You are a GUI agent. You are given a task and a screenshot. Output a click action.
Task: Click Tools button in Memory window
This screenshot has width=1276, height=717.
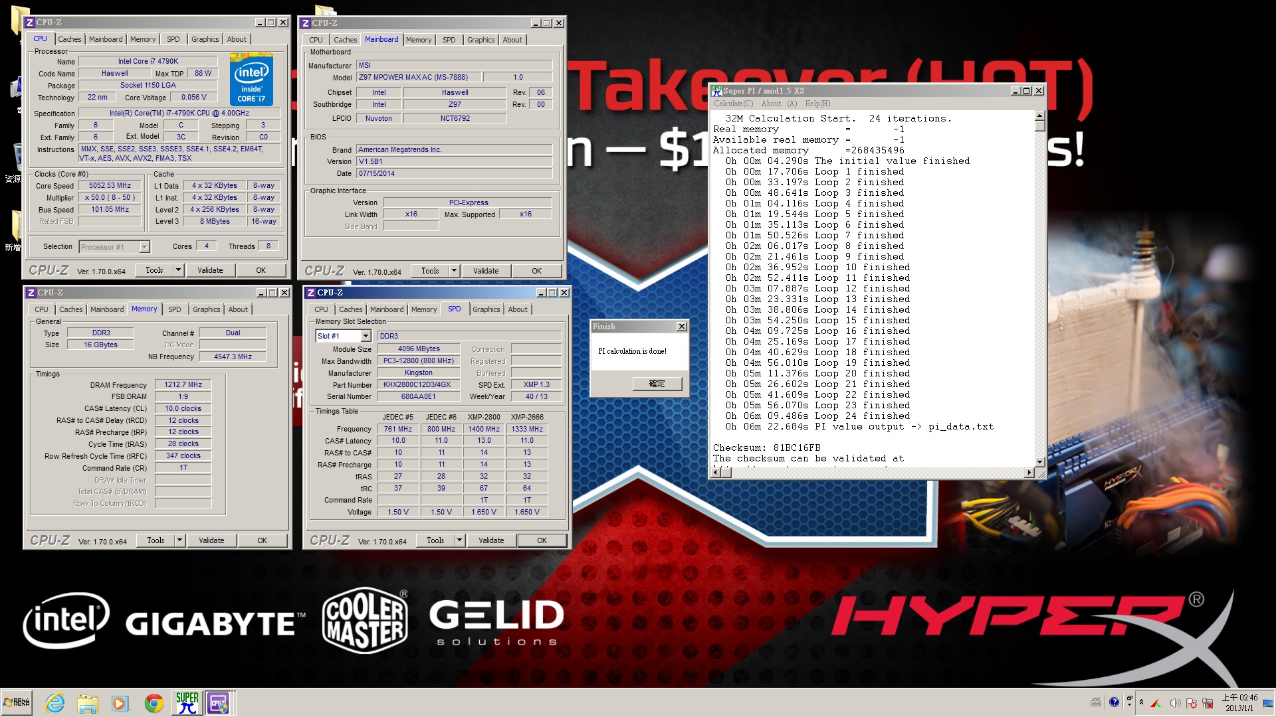pos(156,540)
